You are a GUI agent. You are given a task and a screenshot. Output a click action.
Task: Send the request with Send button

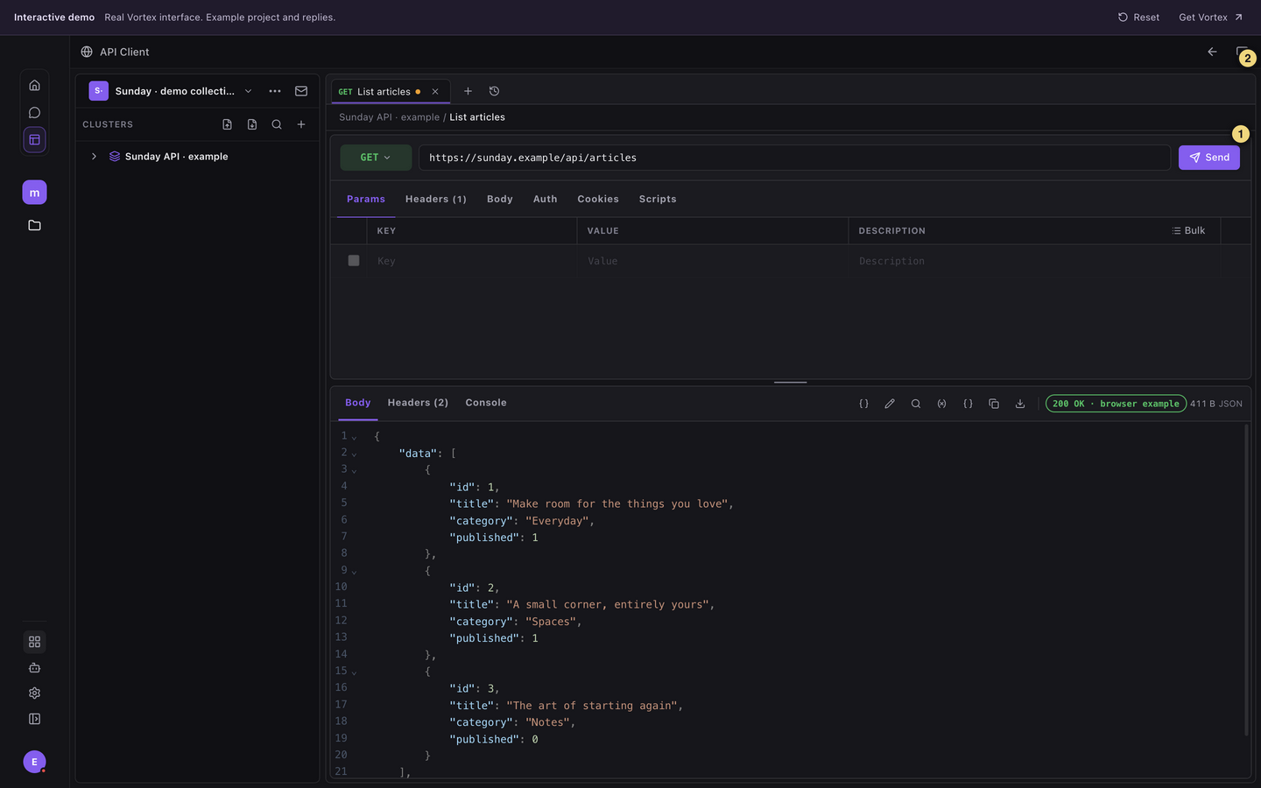point(1209,158)
